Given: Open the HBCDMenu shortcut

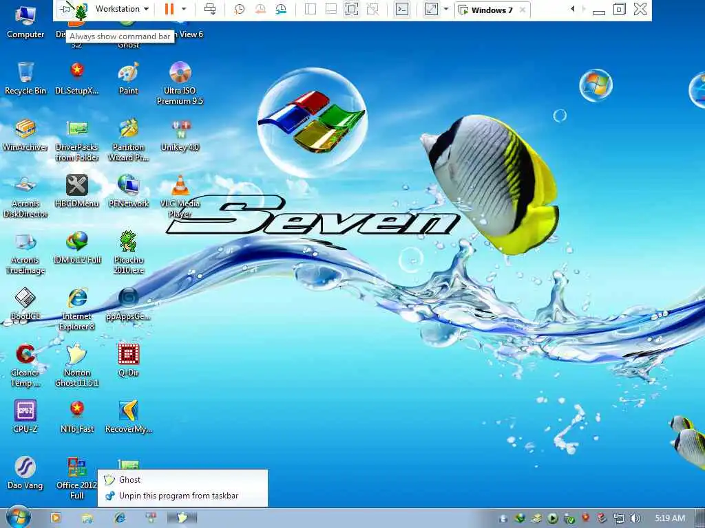Looking at the screenshot, I should point(77,191).
